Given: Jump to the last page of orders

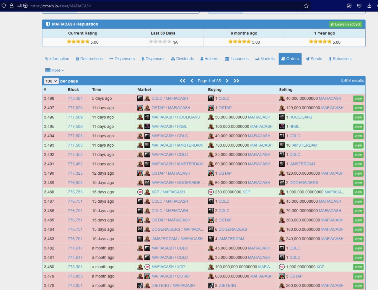Looking at the screenshot, I should click(x=236, y=81).
